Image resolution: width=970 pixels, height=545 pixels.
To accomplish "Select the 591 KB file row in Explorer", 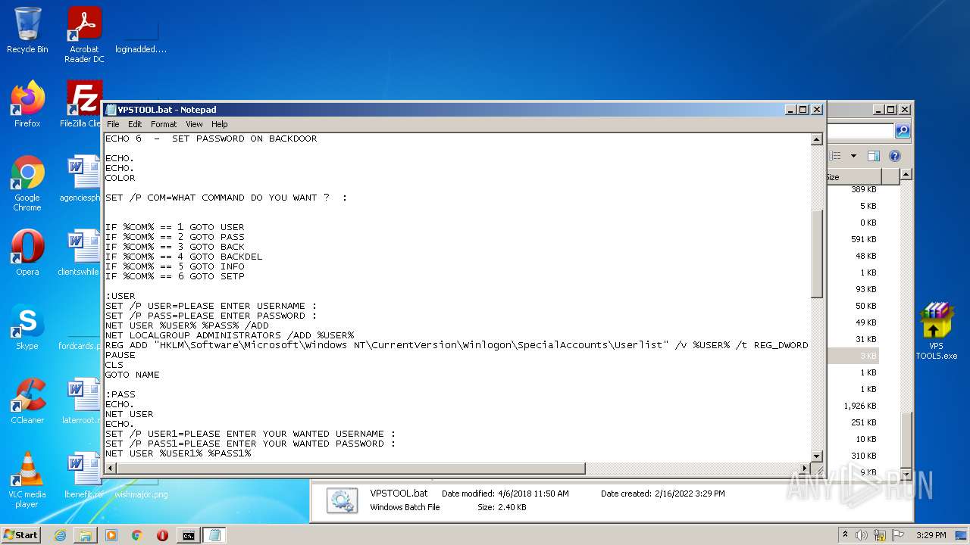I will point(852,239).
